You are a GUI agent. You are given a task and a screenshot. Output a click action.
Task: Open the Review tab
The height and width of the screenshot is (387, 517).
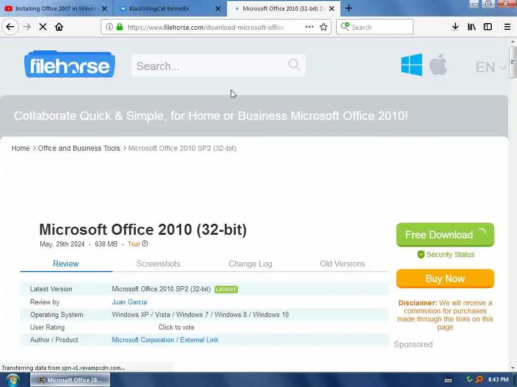(66, 264)
